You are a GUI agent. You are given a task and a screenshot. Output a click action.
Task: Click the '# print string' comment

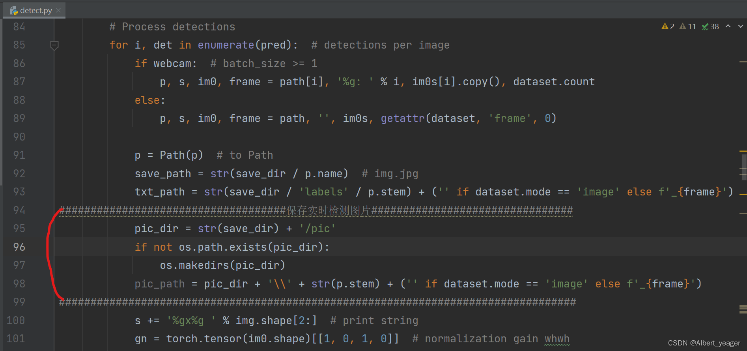pyautogui.click(x=374, y=321)
